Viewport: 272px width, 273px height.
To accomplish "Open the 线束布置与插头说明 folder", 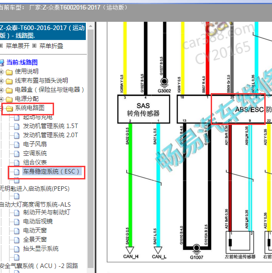I will pyautogui.click(x=41, y=80).
